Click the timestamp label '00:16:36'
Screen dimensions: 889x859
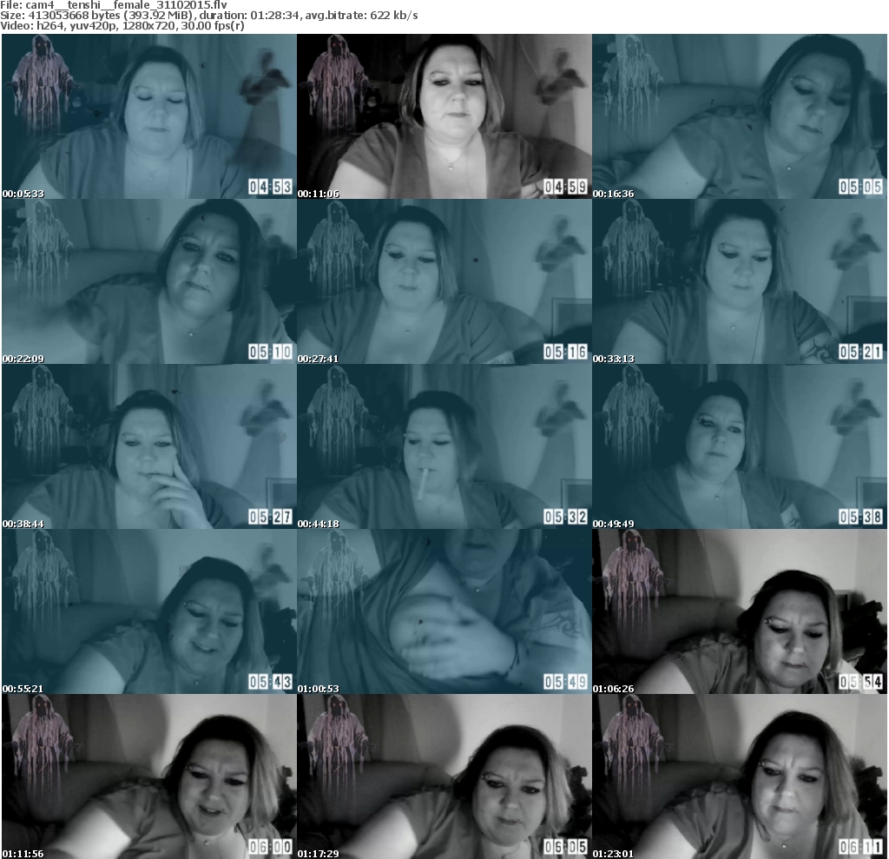[x=614, y=194]
